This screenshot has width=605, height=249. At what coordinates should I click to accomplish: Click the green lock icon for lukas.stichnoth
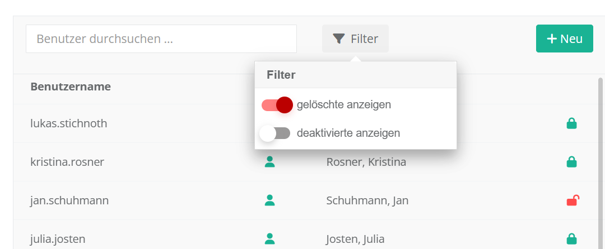[x=571, y=123]
